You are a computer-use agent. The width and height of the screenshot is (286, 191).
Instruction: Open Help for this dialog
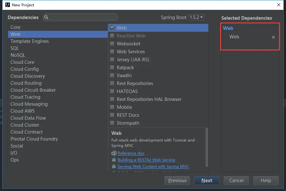[x=266, y=181]
